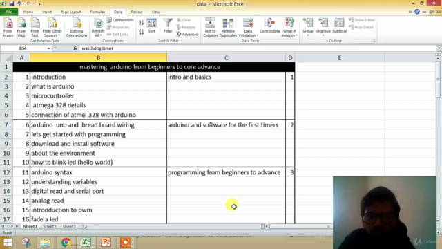Switch to Formulas tab

(x=97, y=12)
